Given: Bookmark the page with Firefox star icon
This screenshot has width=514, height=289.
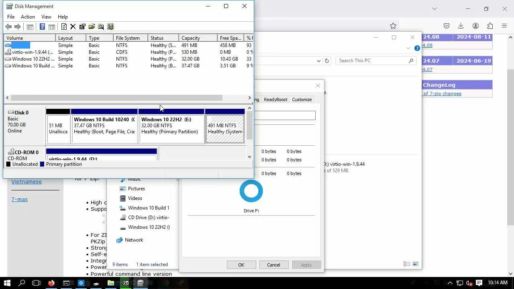Looking at the screenshot, I should pyautogui.click(x=393, y=26).
